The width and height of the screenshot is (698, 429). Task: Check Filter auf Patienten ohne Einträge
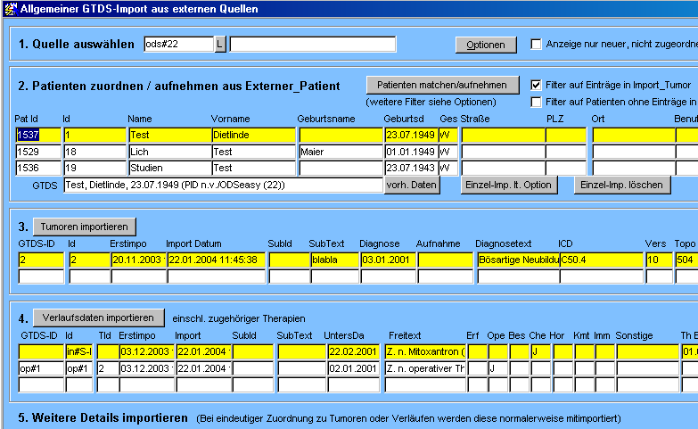point(537,103)
